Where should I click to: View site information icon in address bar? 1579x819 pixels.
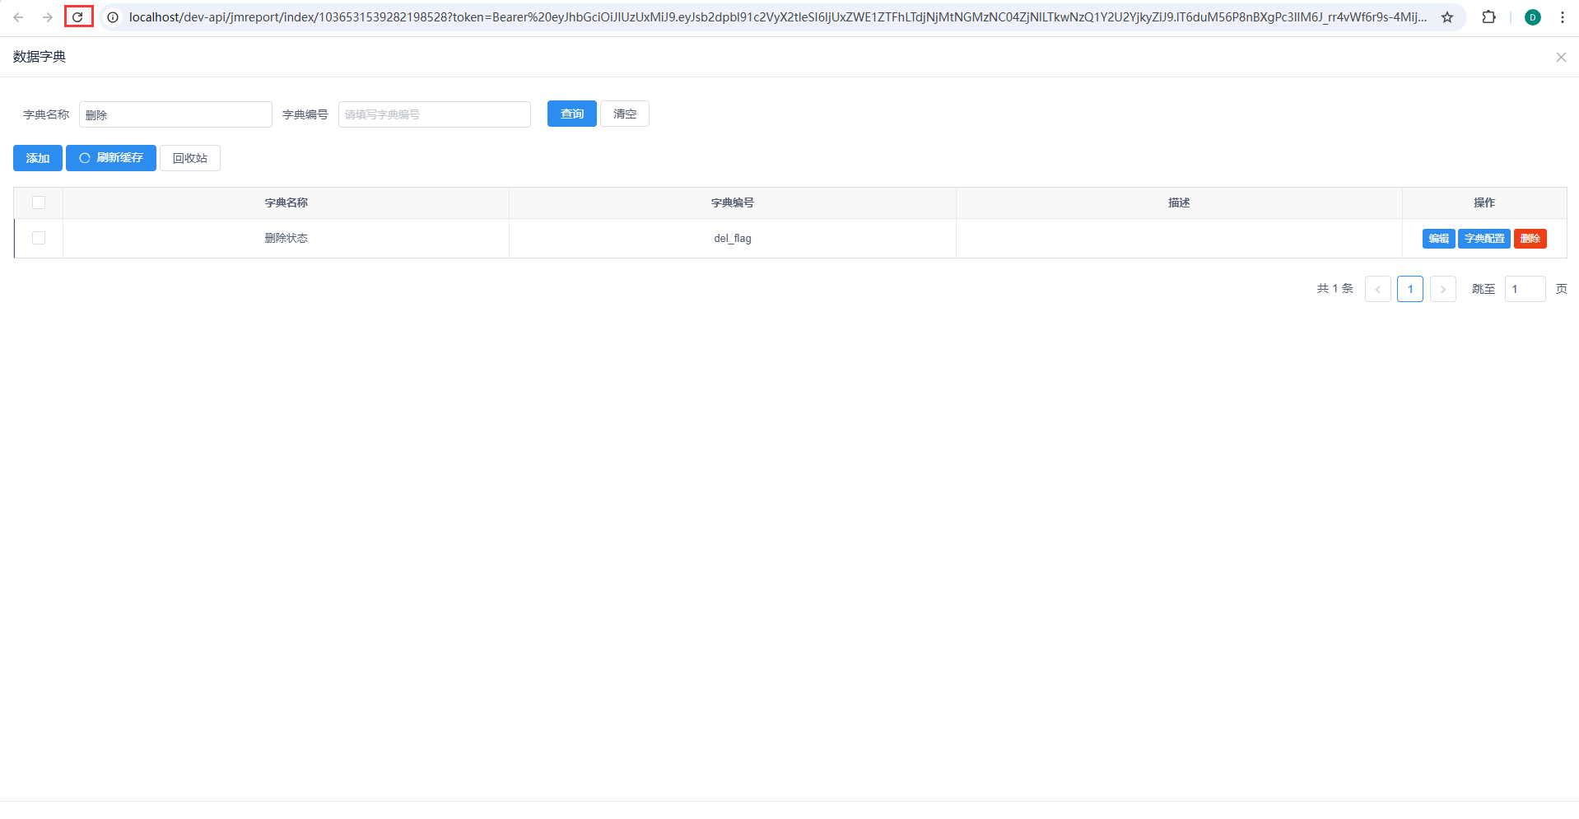[113, 17]
